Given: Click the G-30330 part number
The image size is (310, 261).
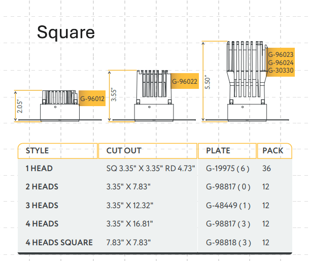Looking at the screenshot, I should [281, 70].
